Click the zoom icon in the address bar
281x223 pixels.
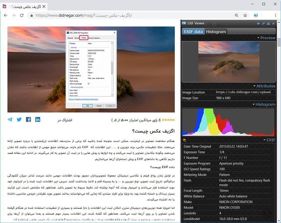tap(237, 15)
